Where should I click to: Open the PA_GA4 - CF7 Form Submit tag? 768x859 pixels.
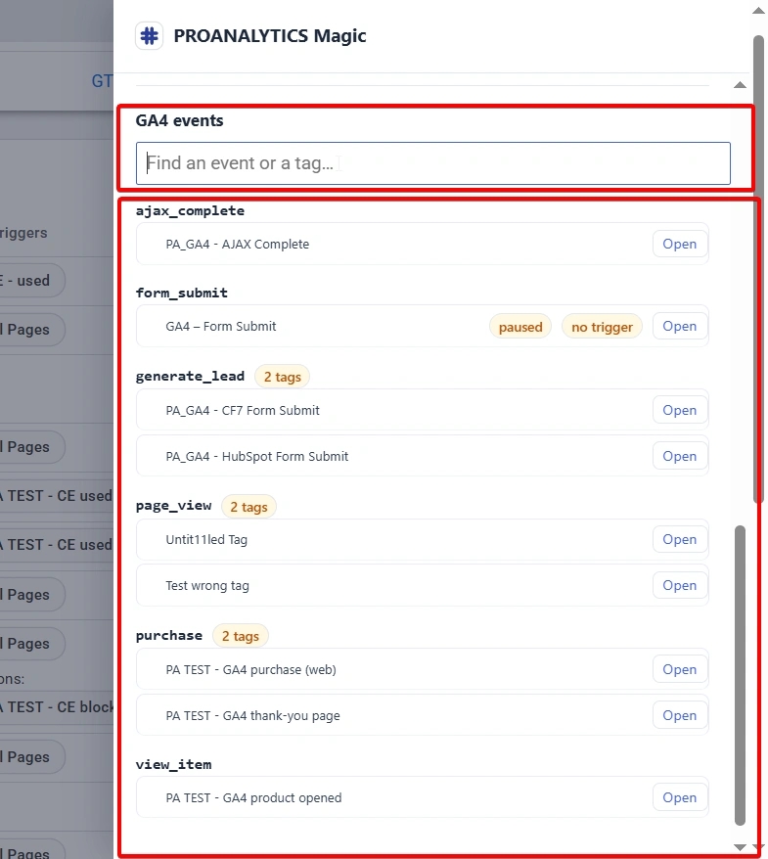coord(679,410)
